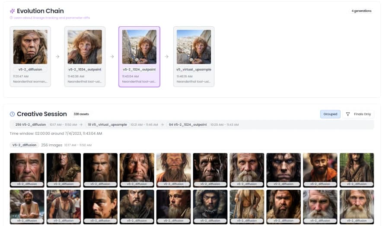
Task: Click the '10:21 AM - 11:46 AM' time range
Action: pos(144,125)
